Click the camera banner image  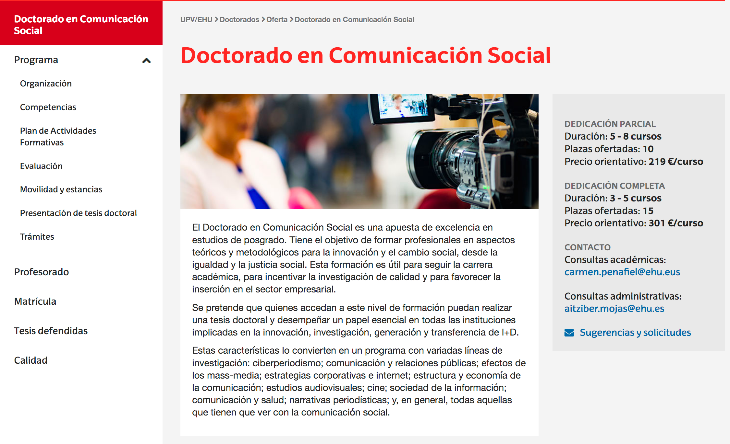(359, 152)
